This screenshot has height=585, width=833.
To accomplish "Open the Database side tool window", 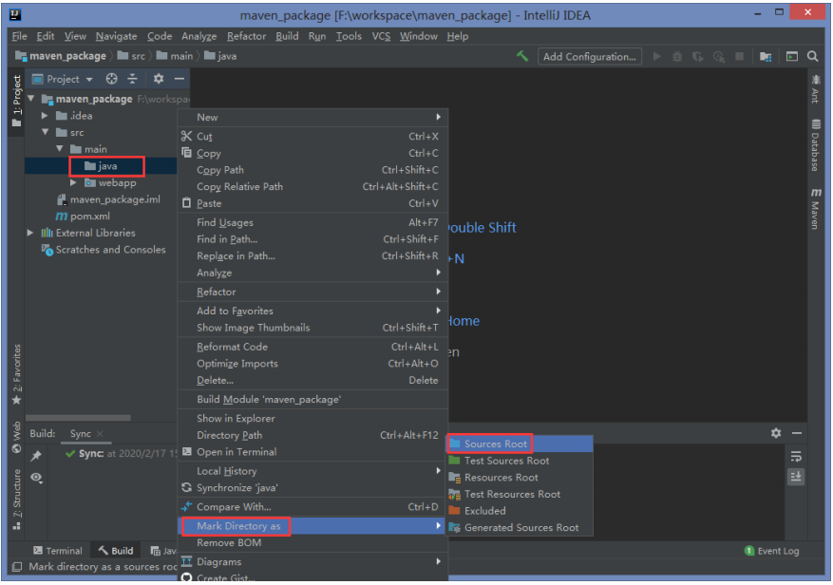I will click(816, 145).
